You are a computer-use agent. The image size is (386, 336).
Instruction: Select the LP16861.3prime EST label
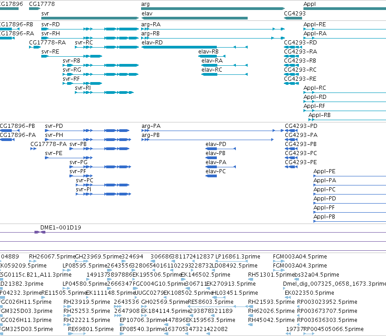238,257
